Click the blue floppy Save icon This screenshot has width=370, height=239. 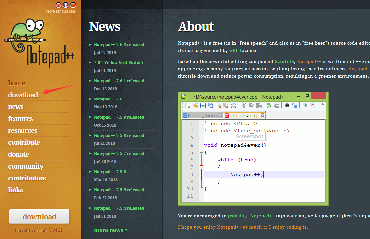pyautogui.click(x=203, y=106)
